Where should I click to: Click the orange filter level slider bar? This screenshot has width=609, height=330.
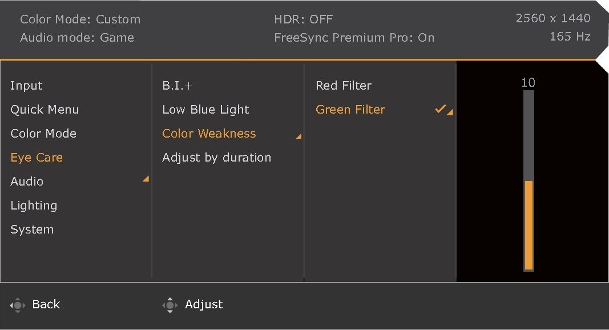[529, 225]
